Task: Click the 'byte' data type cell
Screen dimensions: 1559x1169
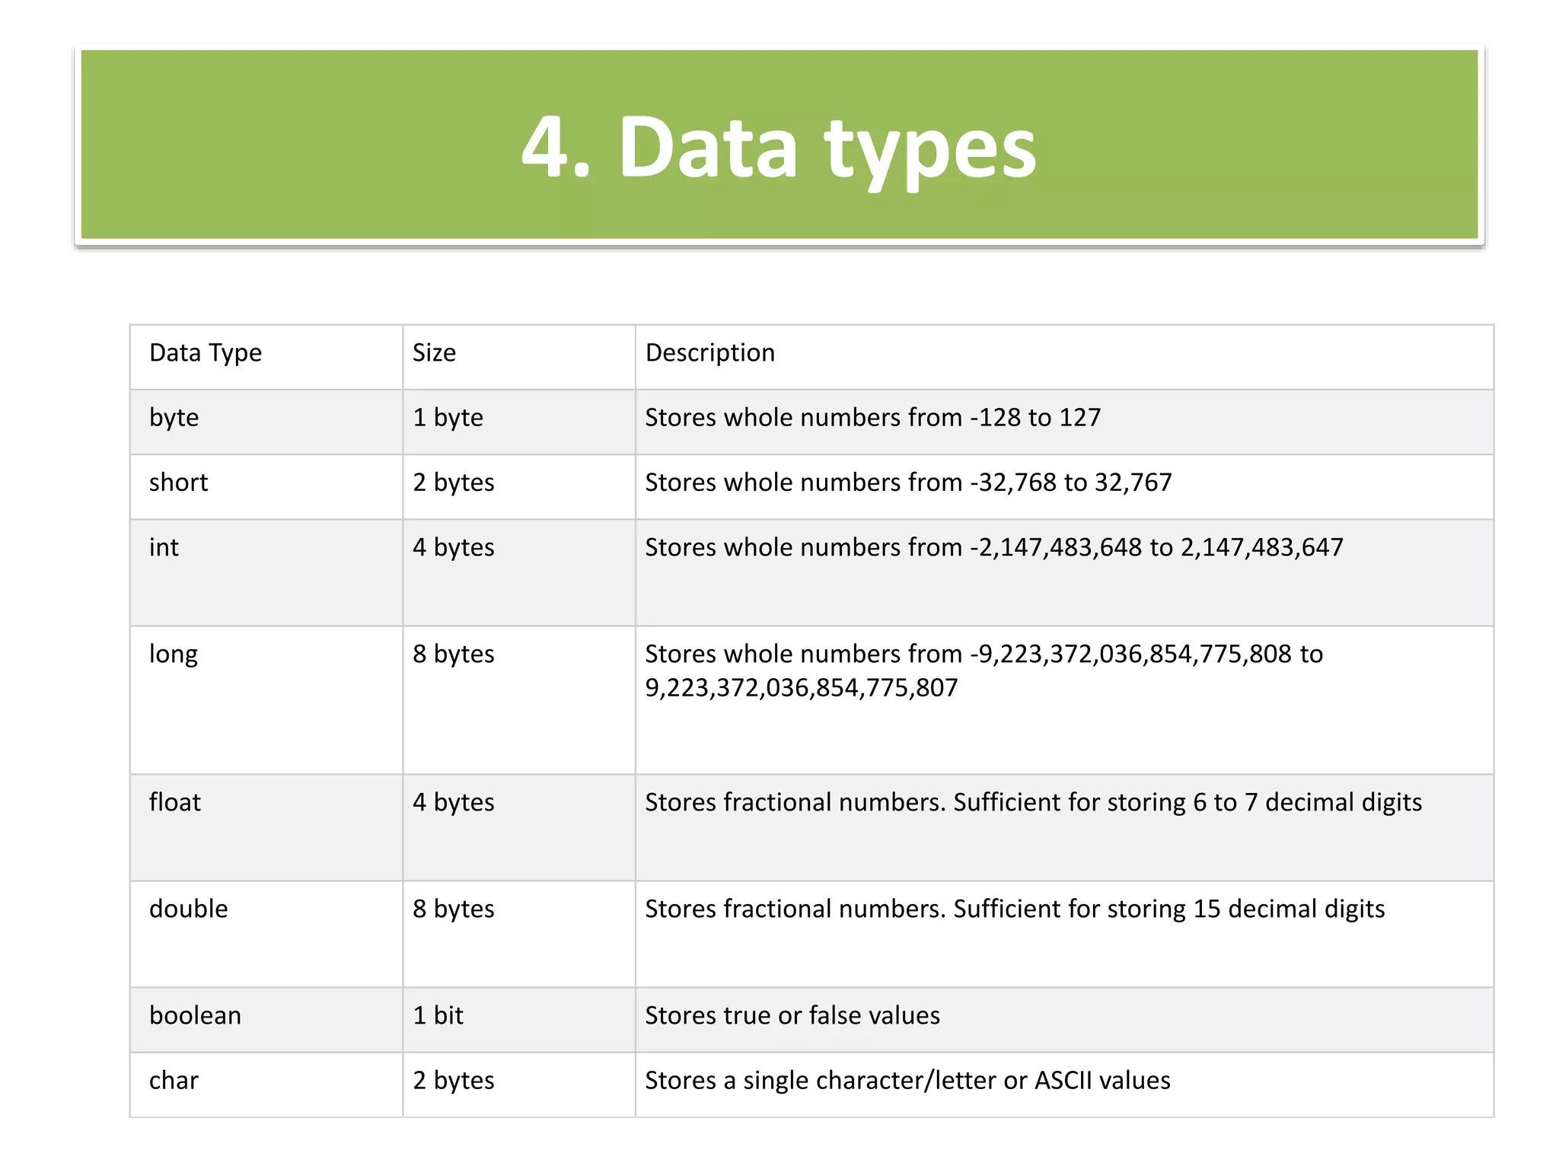Action: coord(266,422)
